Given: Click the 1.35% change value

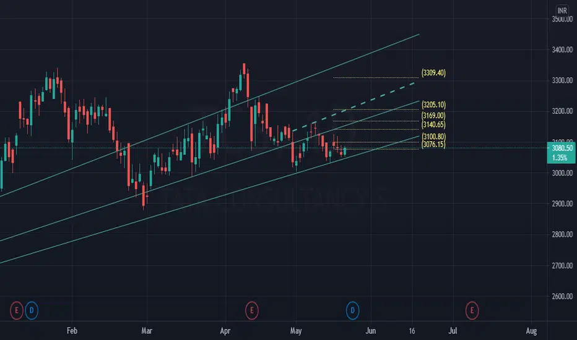Looking at the screenshot, I should [x=559, y=158].
